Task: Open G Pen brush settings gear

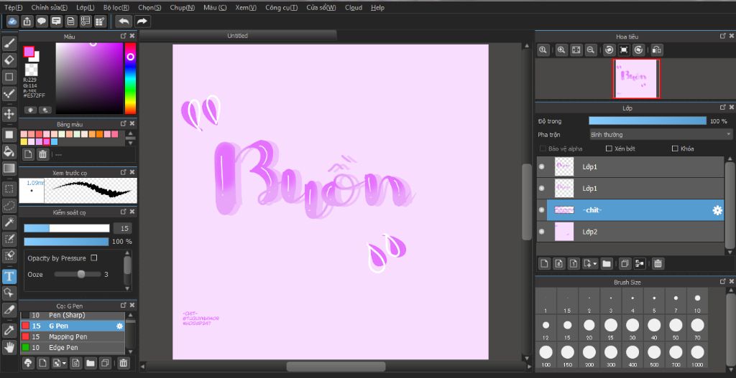Action: coord(120,326)
